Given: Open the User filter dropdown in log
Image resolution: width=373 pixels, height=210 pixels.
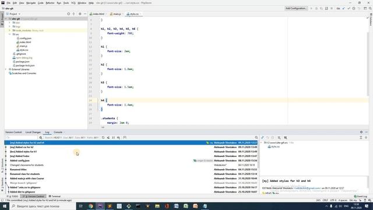Looking at the screenshot, I should pyautogui.click(x=68, y=138).
